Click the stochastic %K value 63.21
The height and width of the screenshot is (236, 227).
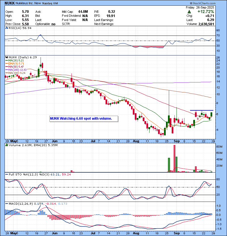(54, 175)
